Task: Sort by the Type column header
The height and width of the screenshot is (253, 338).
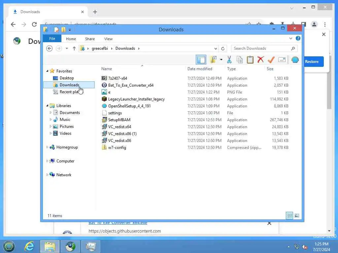Action: 231,69
